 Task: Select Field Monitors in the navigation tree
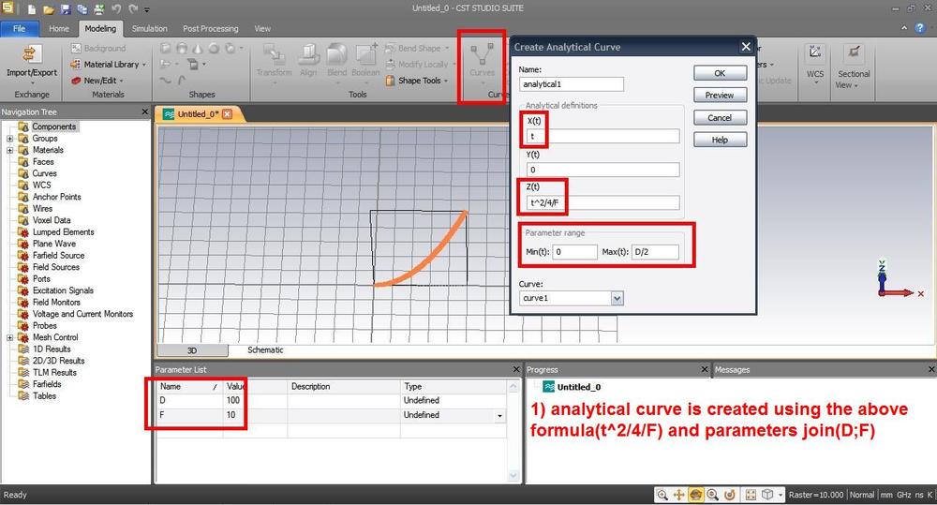(56, 303)
